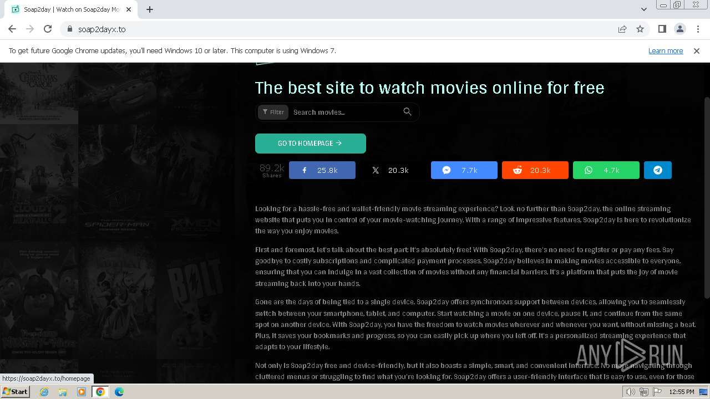Open the Windows Start menu
Screen dimensions: 710x399
(x=16, y=391)
